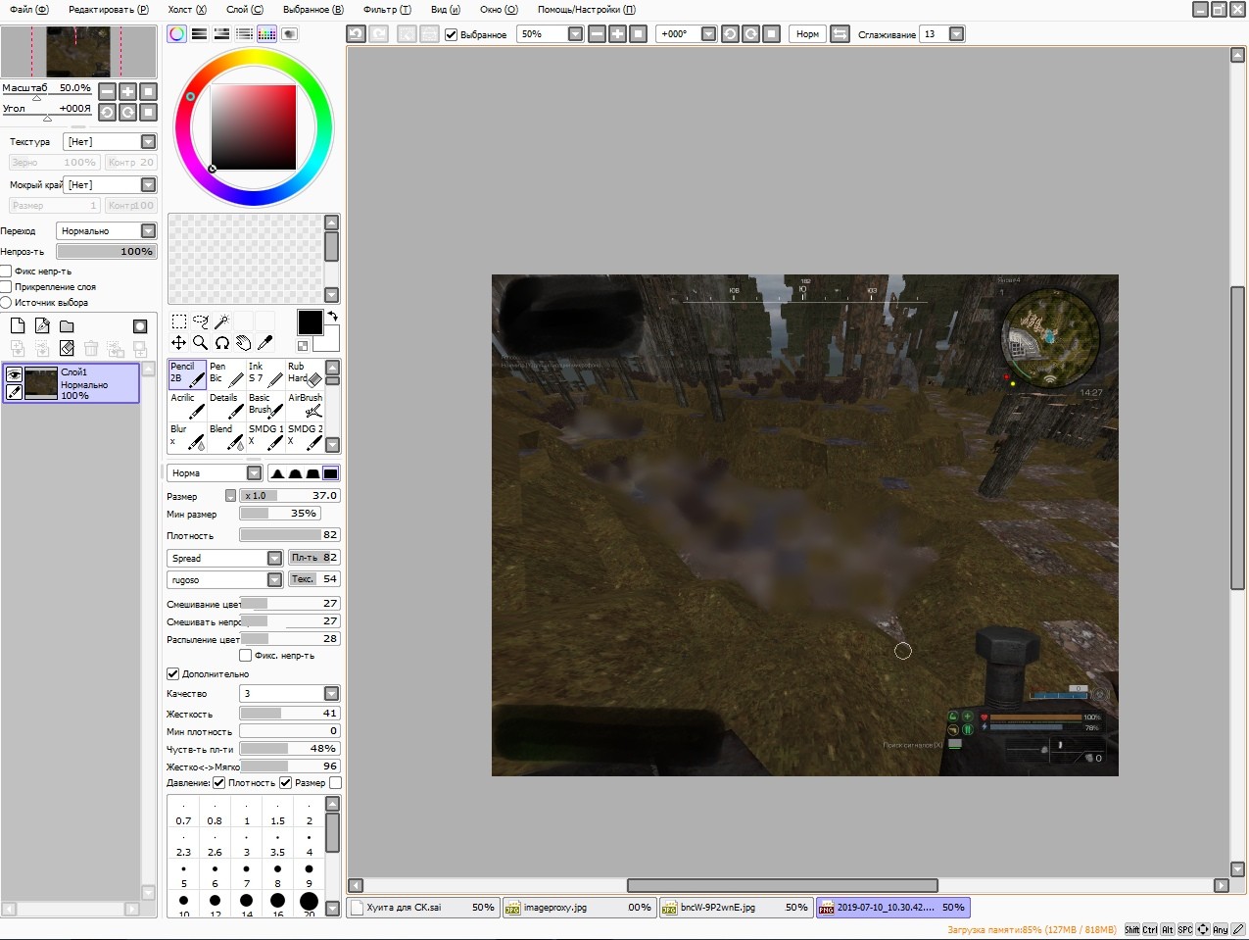Open the Spread brush shape dropdown

pos(225,558)
